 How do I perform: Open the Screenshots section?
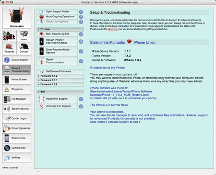[17, 138]
